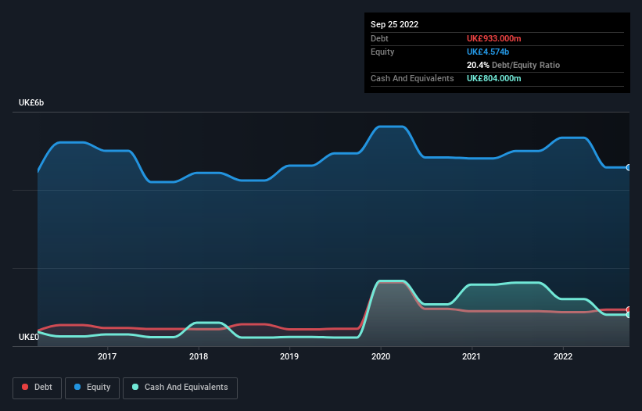Screen dimensions: 642x411
Task: Click the UK£4.574b equity value
Action: (488, 52)
